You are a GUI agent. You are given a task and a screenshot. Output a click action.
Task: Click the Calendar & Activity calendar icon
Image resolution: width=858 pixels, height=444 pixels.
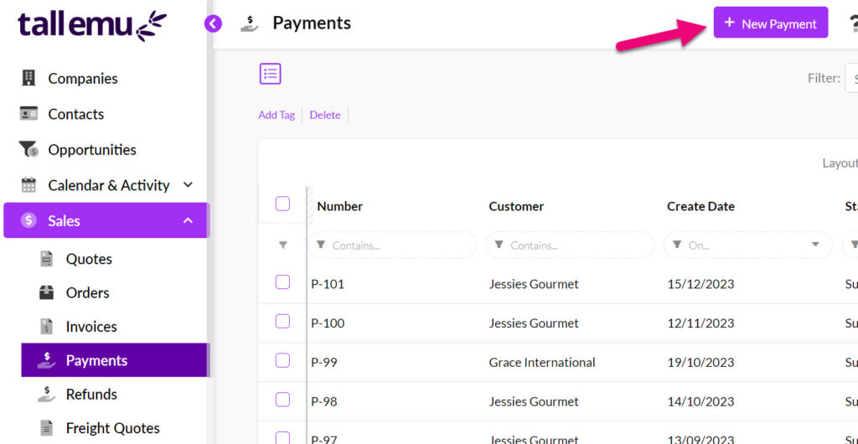[x=28, y=185]
